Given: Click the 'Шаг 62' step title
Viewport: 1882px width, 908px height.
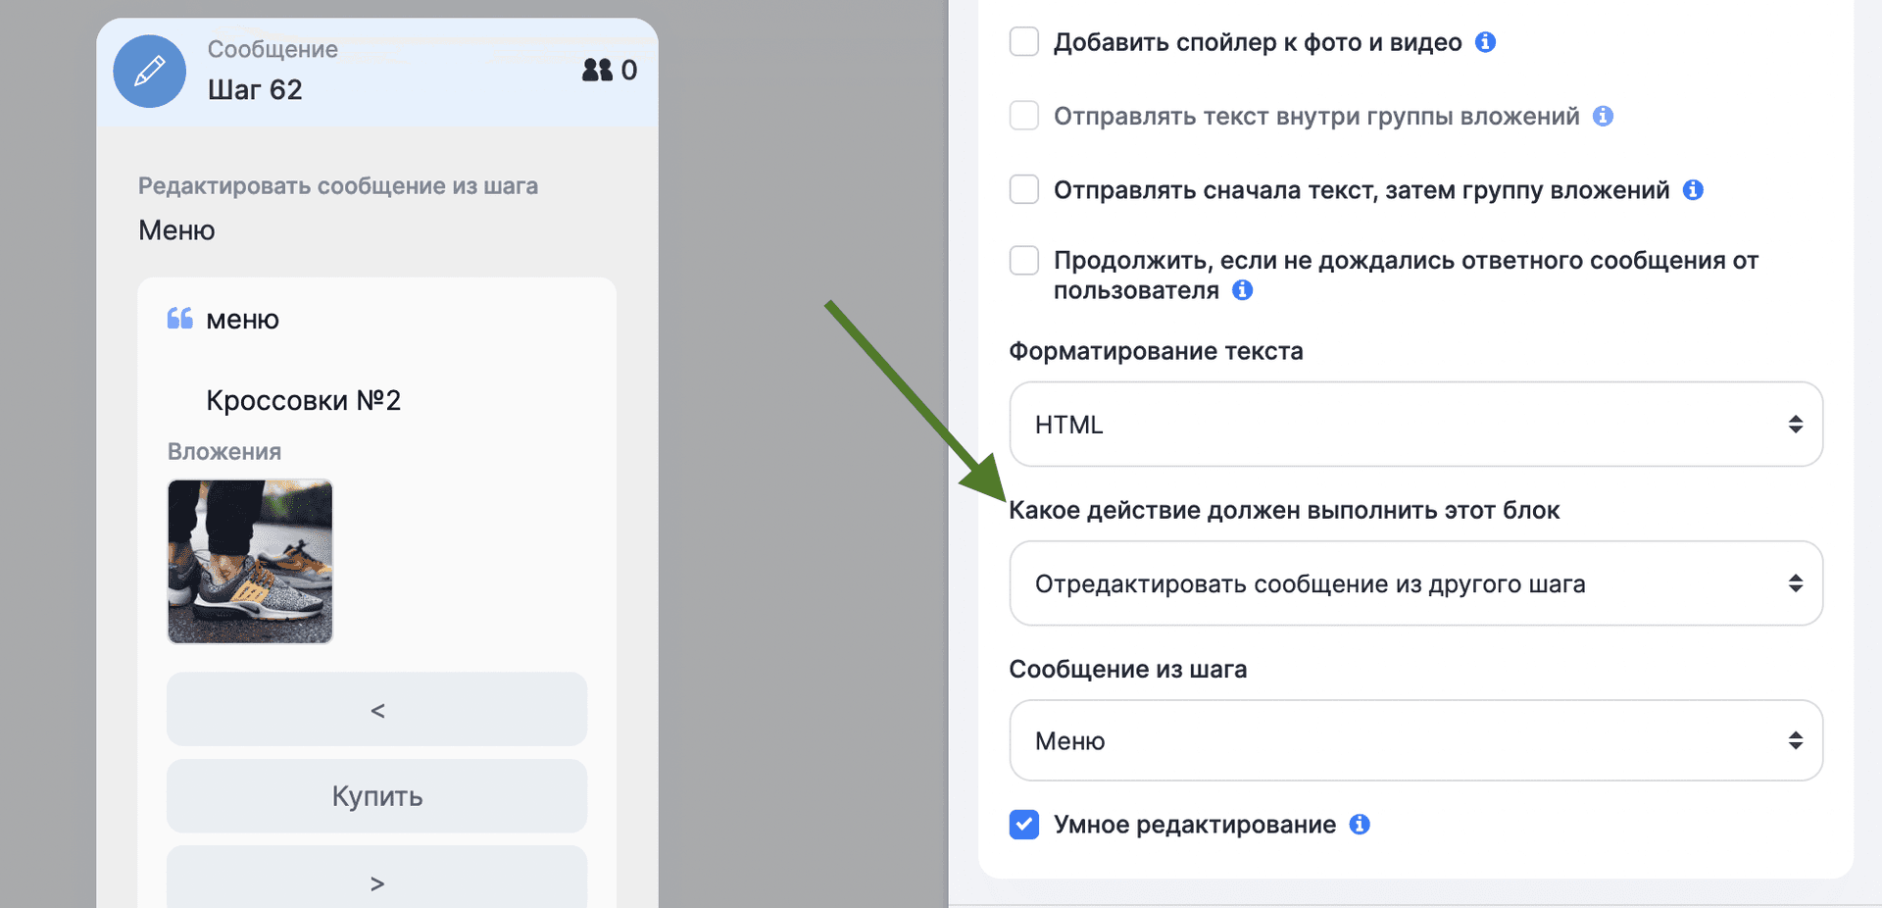Looking at the screenshot, I should coord(255,90).
